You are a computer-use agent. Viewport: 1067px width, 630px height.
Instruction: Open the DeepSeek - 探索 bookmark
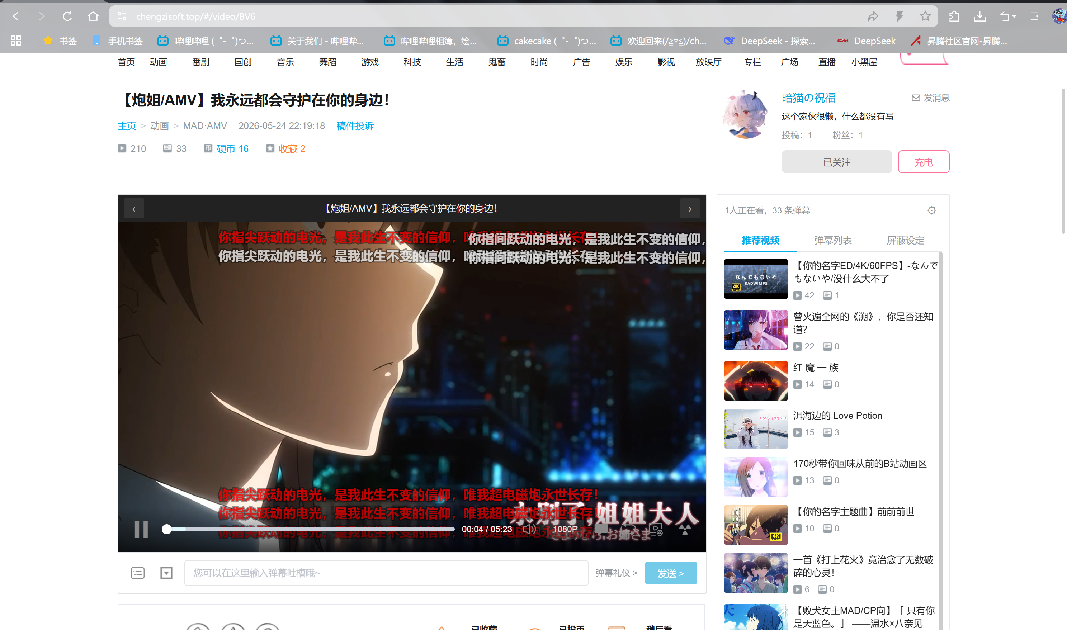coord(769,41)
